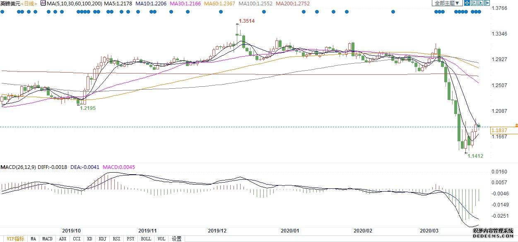518x242 pixels.
Task: Select the RSI indicator tab
Action: click(117, 239)
